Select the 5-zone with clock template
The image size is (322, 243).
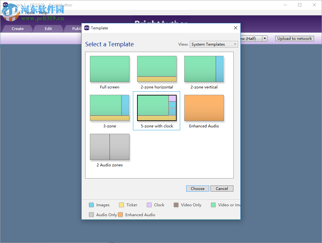tap(157, 108)
